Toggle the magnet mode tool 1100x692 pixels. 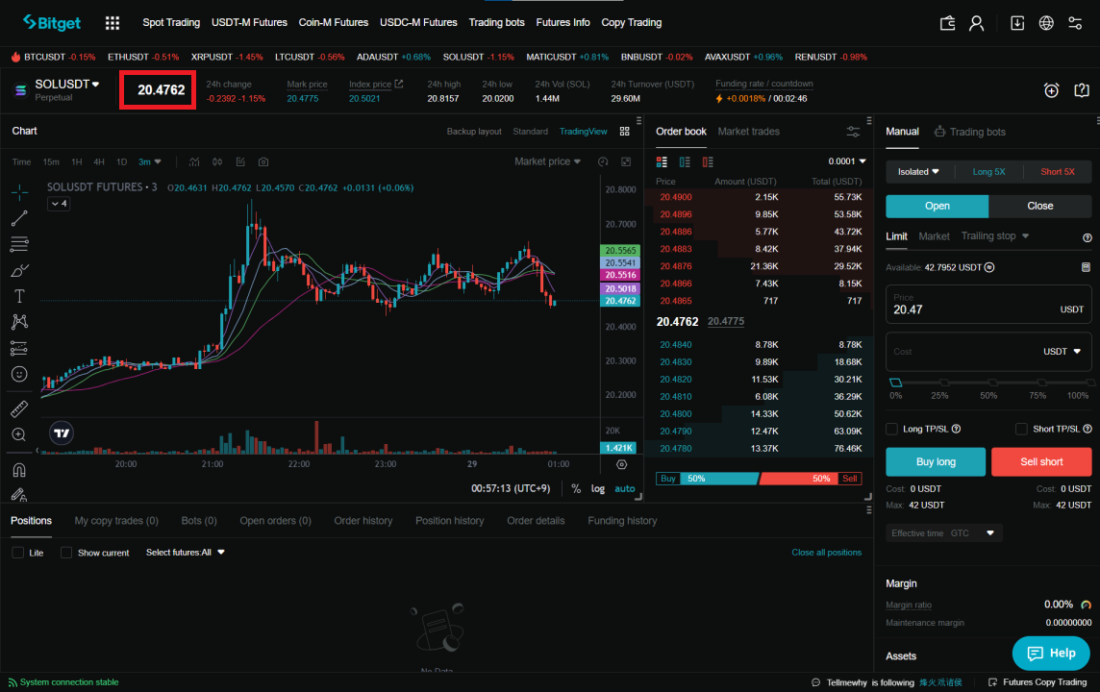click(19, 470)
